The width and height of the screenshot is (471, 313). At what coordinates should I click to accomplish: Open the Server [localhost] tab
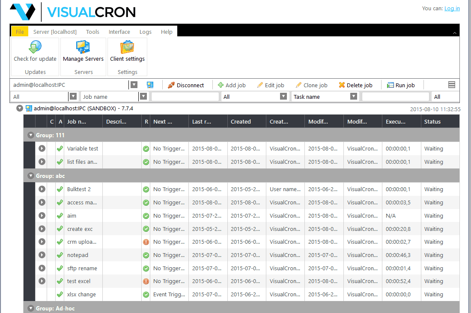[x=55, y=32]
